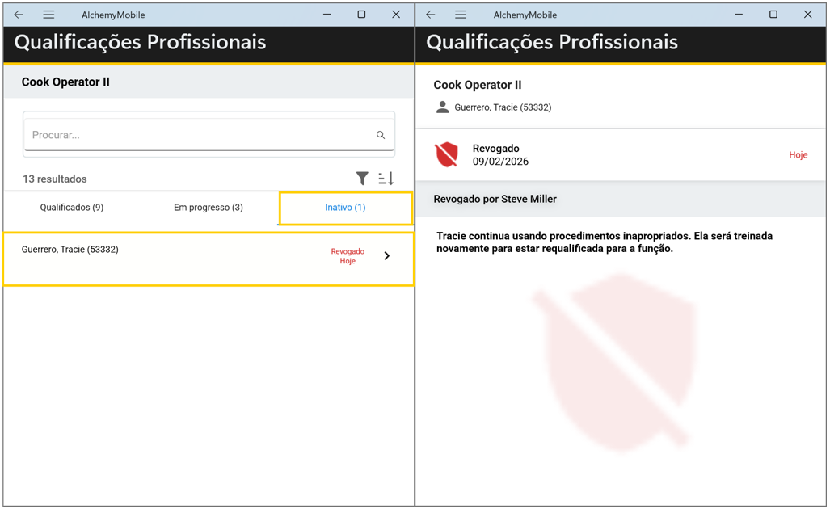
Task: Open hamburger menu in left window
Action: 48,15
